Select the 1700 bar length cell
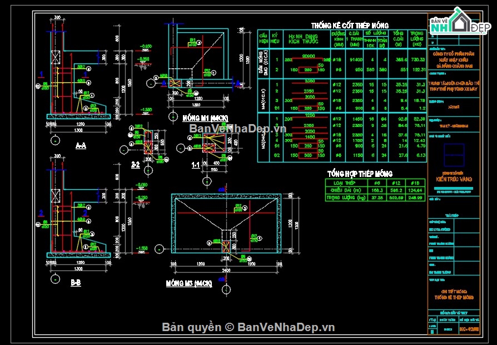The width and height of the screenshot is (497, 345). pos(357,140)
